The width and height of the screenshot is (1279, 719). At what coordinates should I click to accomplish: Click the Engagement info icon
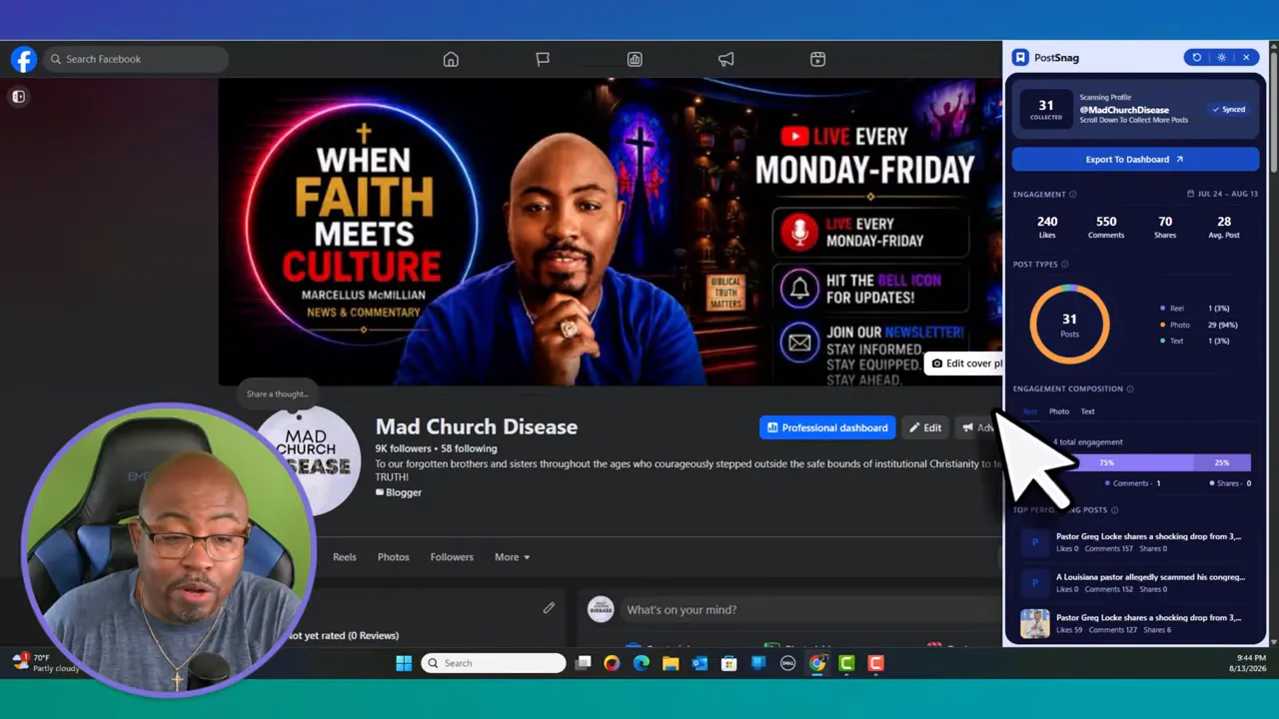1073,194
